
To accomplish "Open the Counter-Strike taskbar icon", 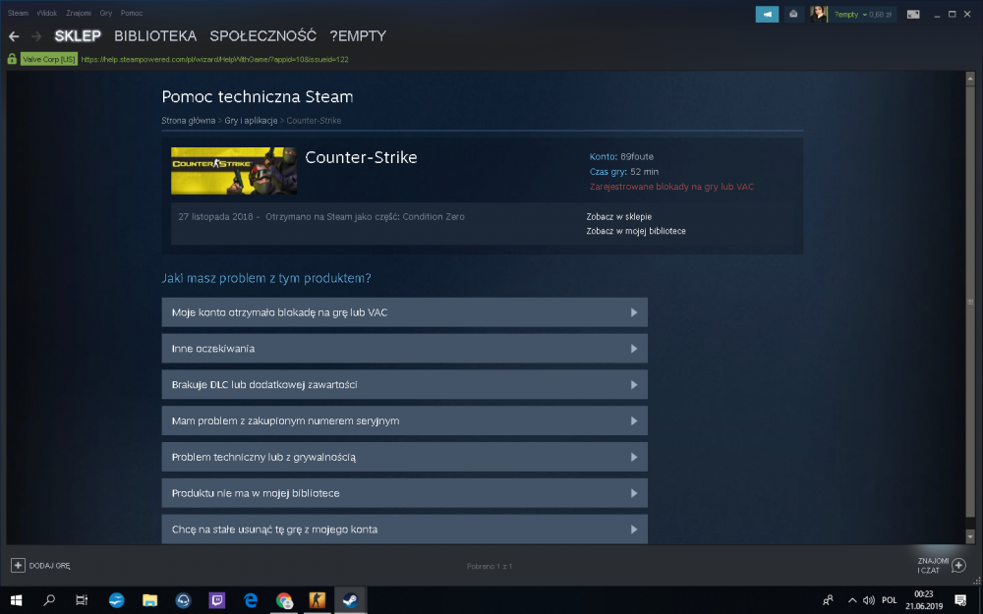I will [318, 600].
